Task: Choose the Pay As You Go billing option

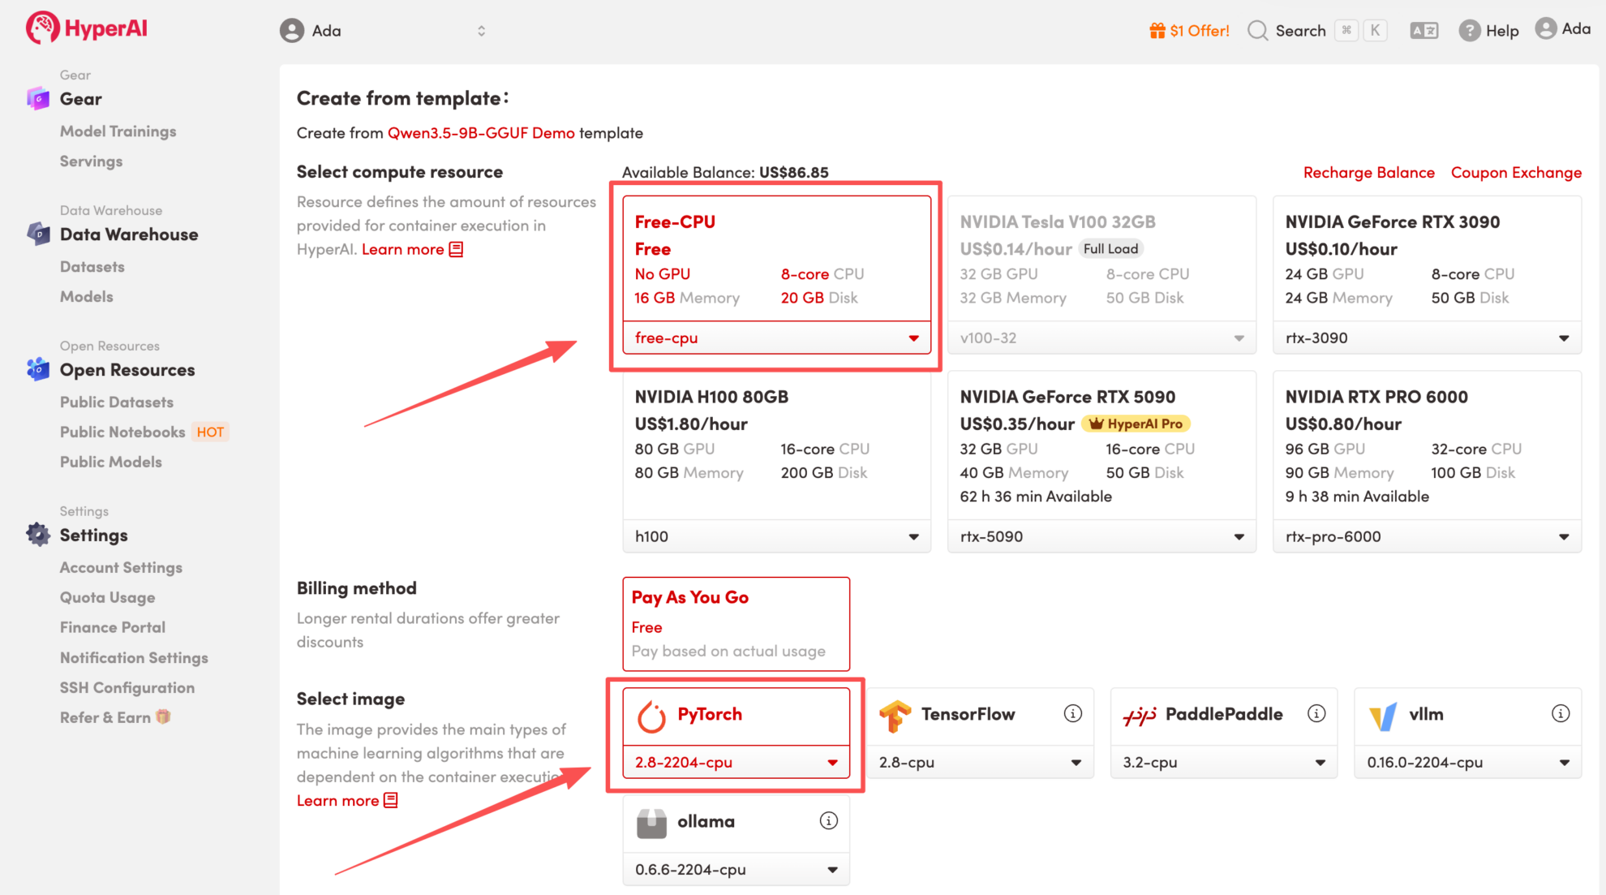Action: pos(735,623)
